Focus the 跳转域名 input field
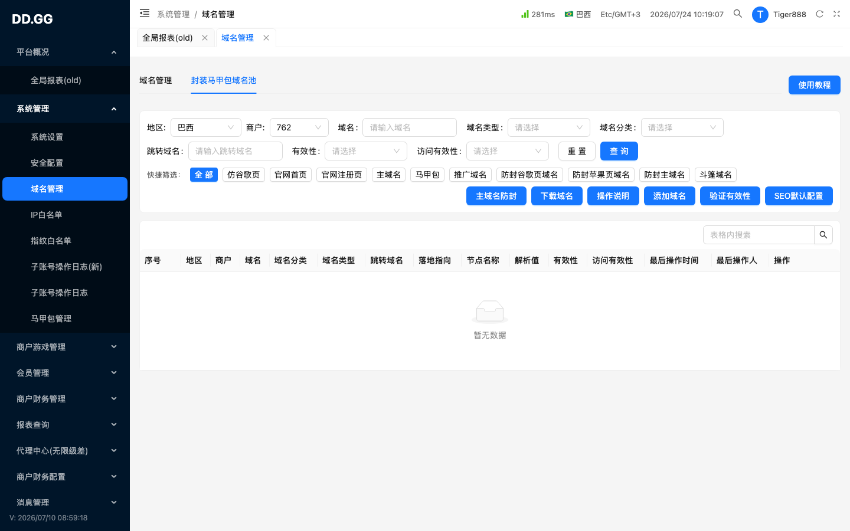 tap(236, 151)
